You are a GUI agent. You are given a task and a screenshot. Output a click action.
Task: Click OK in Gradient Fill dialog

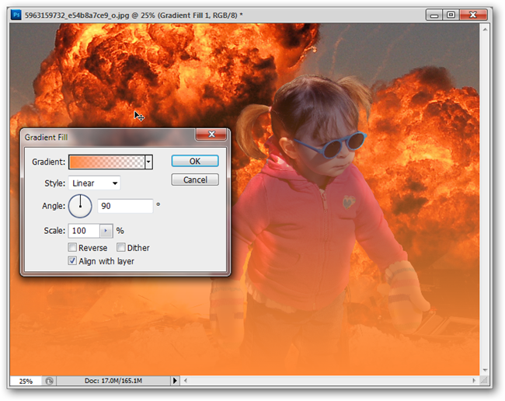point(195,161)
